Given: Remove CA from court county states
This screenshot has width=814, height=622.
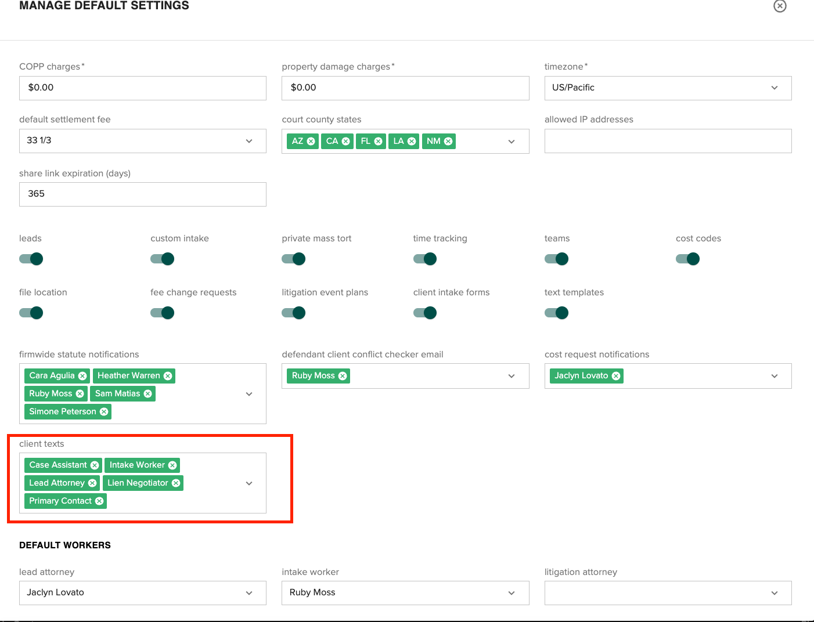Looking at the screenshot, I should click(x=345, y=141).
